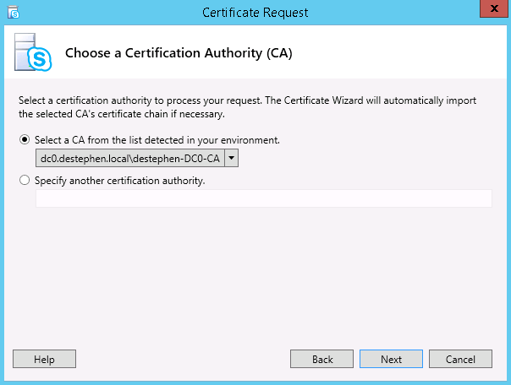
Task: Click the Skype server wizard header icon
Action: (x=33, y=52)
